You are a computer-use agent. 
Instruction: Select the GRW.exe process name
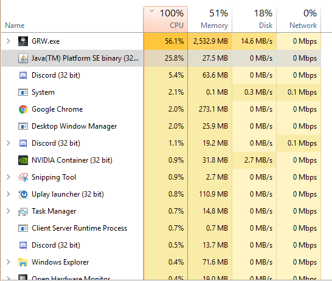tap(46, 41)
